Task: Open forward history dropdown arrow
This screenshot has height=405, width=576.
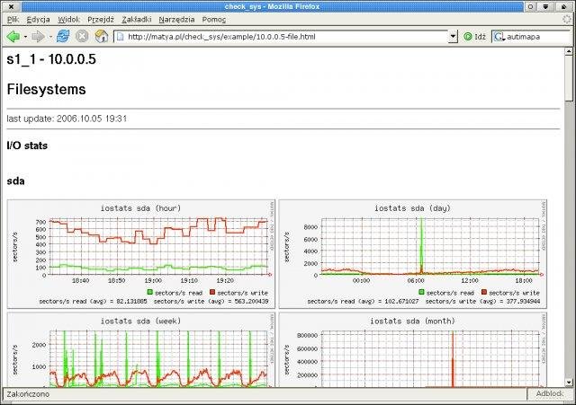Action: (x=50, y=37)
